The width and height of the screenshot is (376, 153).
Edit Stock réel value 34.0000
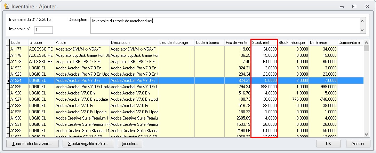coord(264,49)
